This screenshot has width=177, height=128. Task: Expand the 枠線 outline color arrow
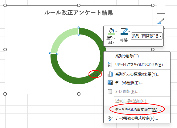[x=130, y=31]
